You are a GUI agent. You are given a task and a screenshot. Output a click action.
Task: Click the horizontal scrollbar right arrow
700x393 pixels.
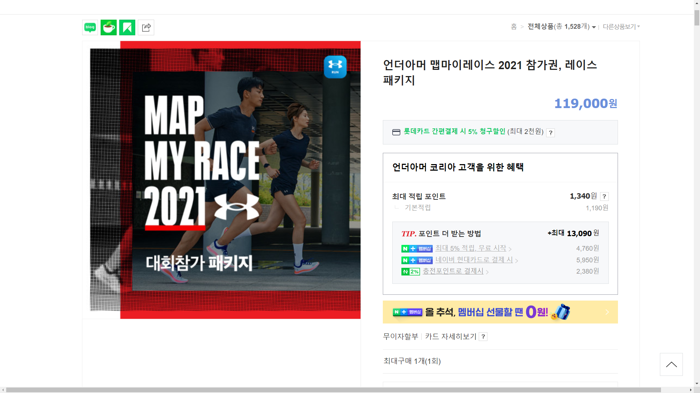point(691,390)
